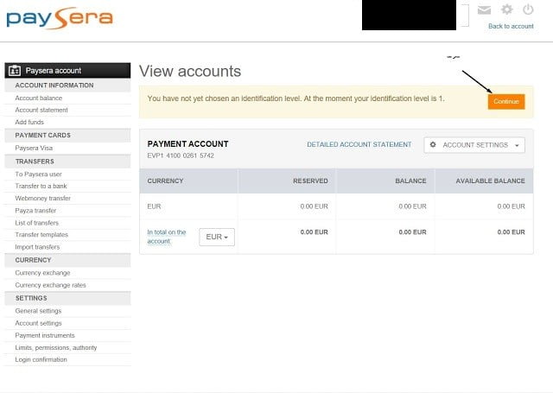Click the Payment Cards section header
This screenshot has width=553, height=393.
click(x=67, y=136)
